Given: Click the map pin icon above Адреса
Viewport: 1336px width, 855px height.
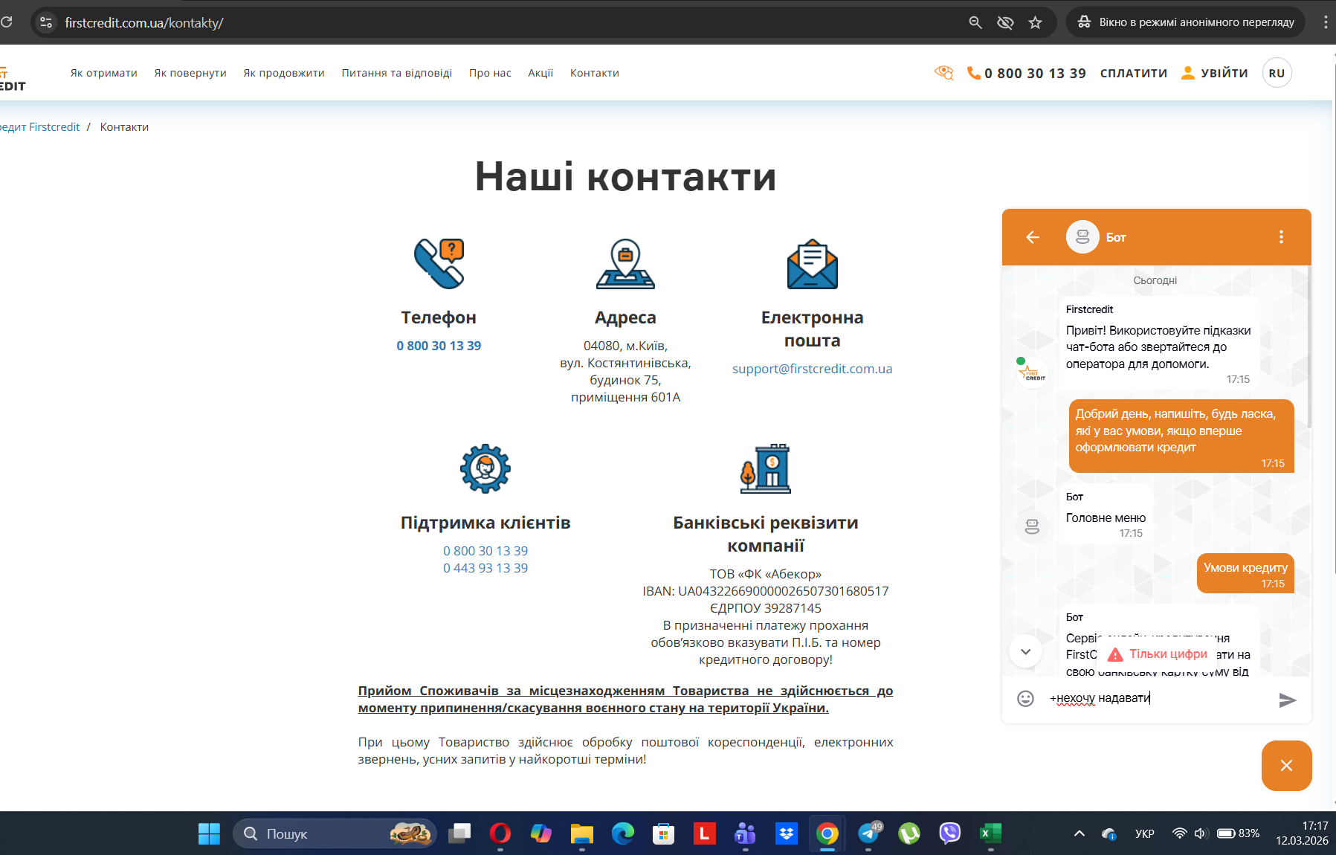Looking at the screenshot, I should (x=625, y=264).
